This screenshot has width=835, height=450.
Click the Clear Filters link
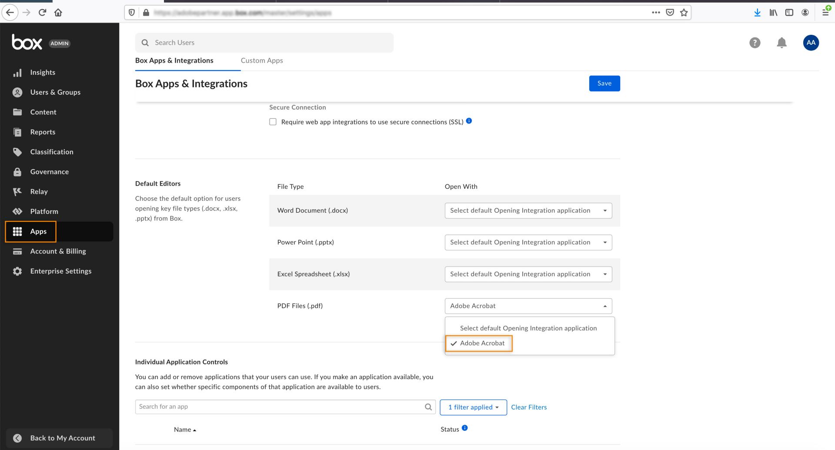[529, 407]
